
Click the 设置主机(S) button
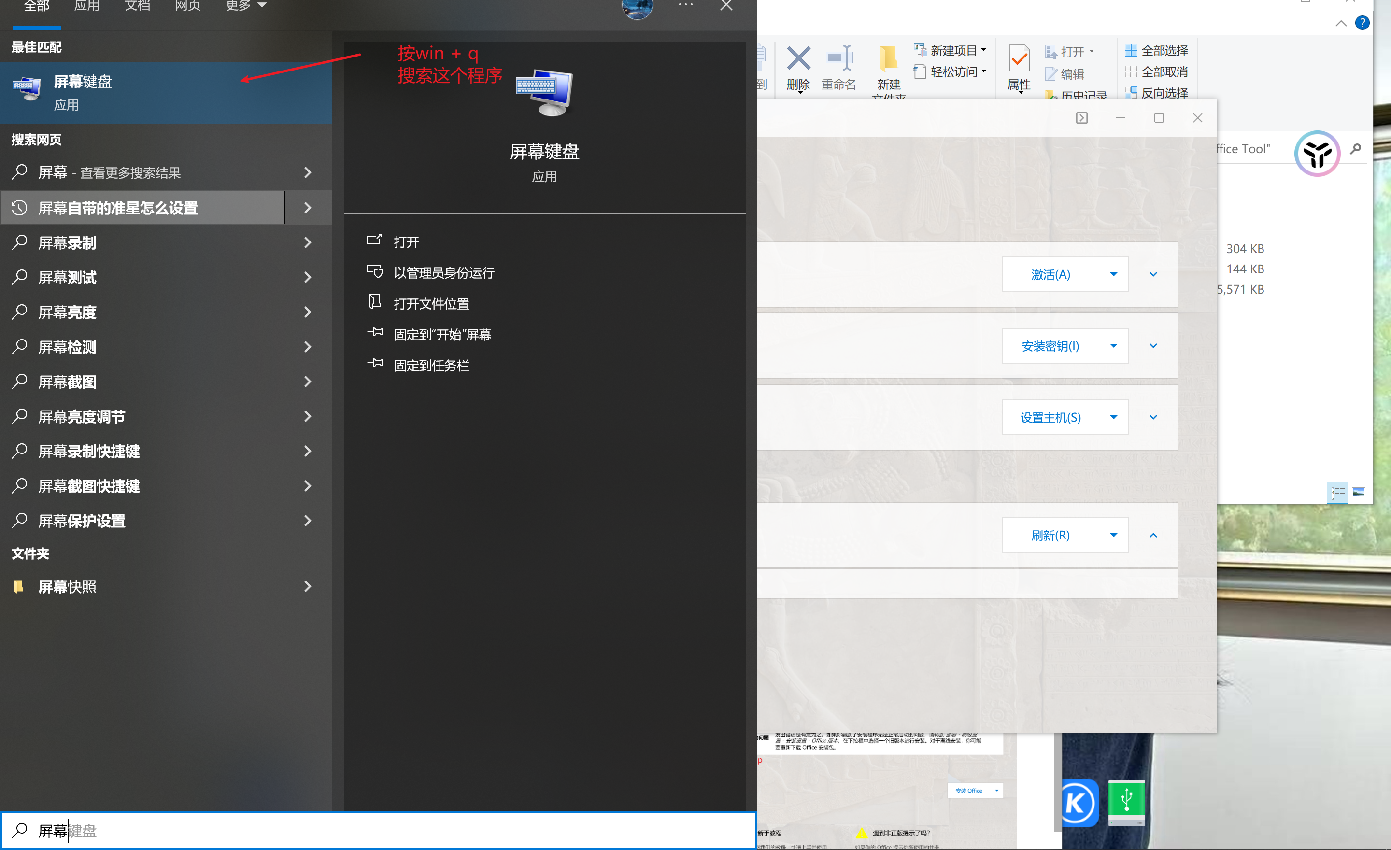tap(1065, 418)
